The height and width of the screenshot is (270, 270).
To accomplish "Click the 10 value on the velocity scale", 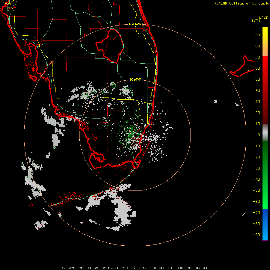I will [258, 124].
